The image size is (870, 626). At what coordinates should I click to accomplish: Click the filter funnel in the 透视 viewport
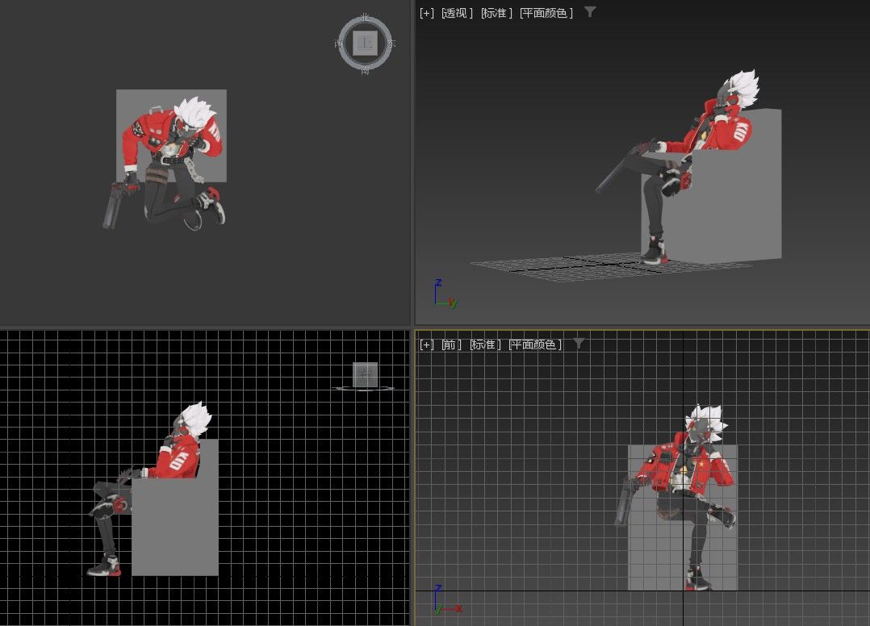pos(590,11)
